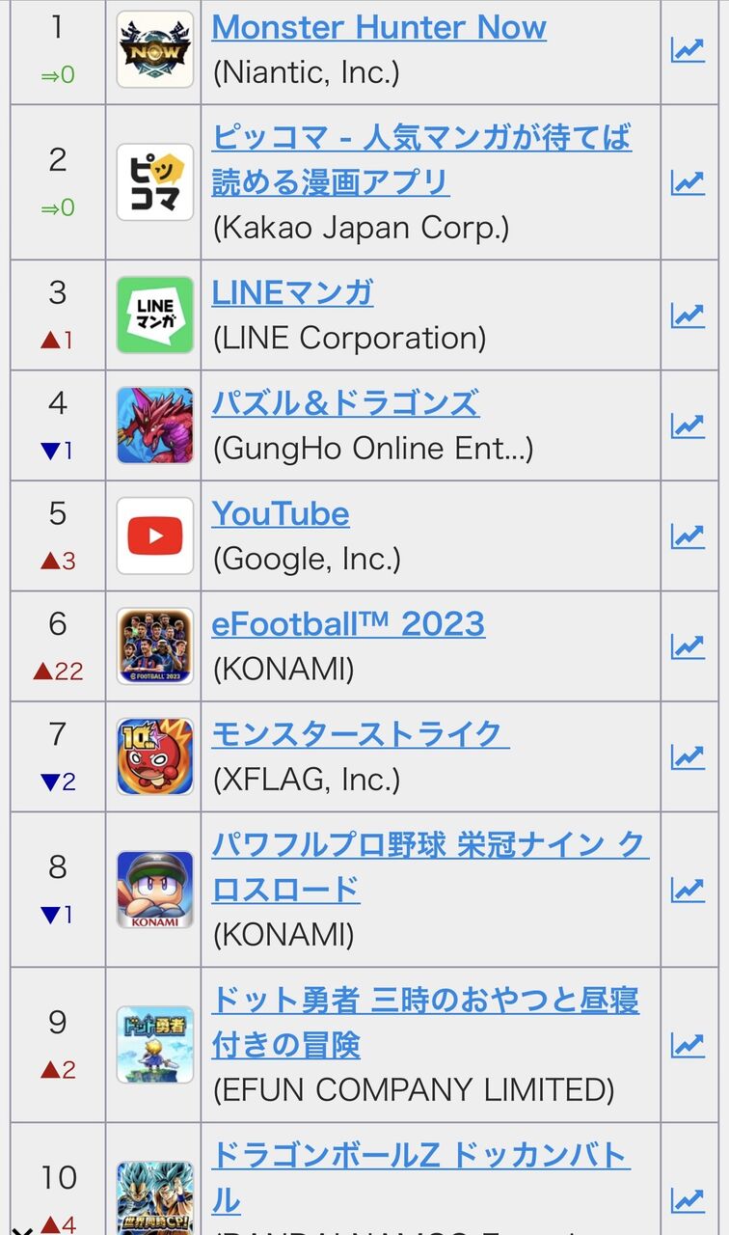The width and height of the screenshot is (729, 1235).
Task: Follow the YouTube app link
Action: tap(281, 513)
